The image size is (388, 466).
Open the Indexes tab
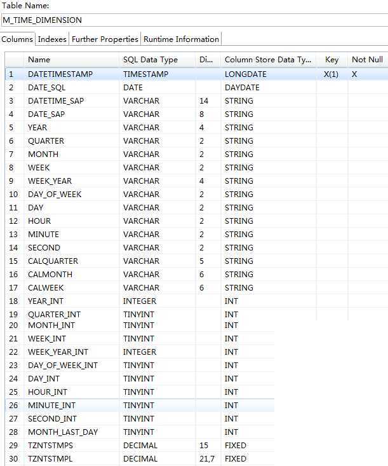(52, 39)
